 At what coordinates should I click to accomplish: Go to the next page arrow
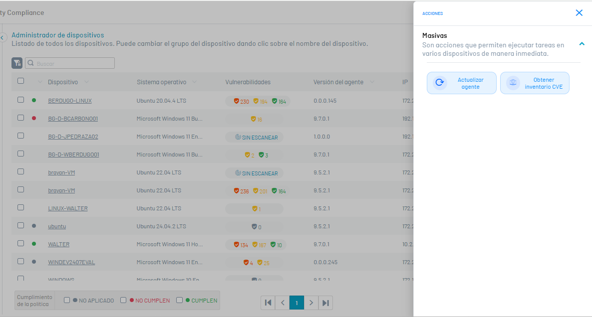(x=311, y=303)
